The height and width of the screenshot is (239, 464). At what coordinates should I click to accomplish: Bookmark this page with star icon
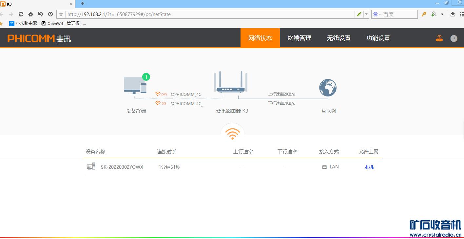coord(61,14)
